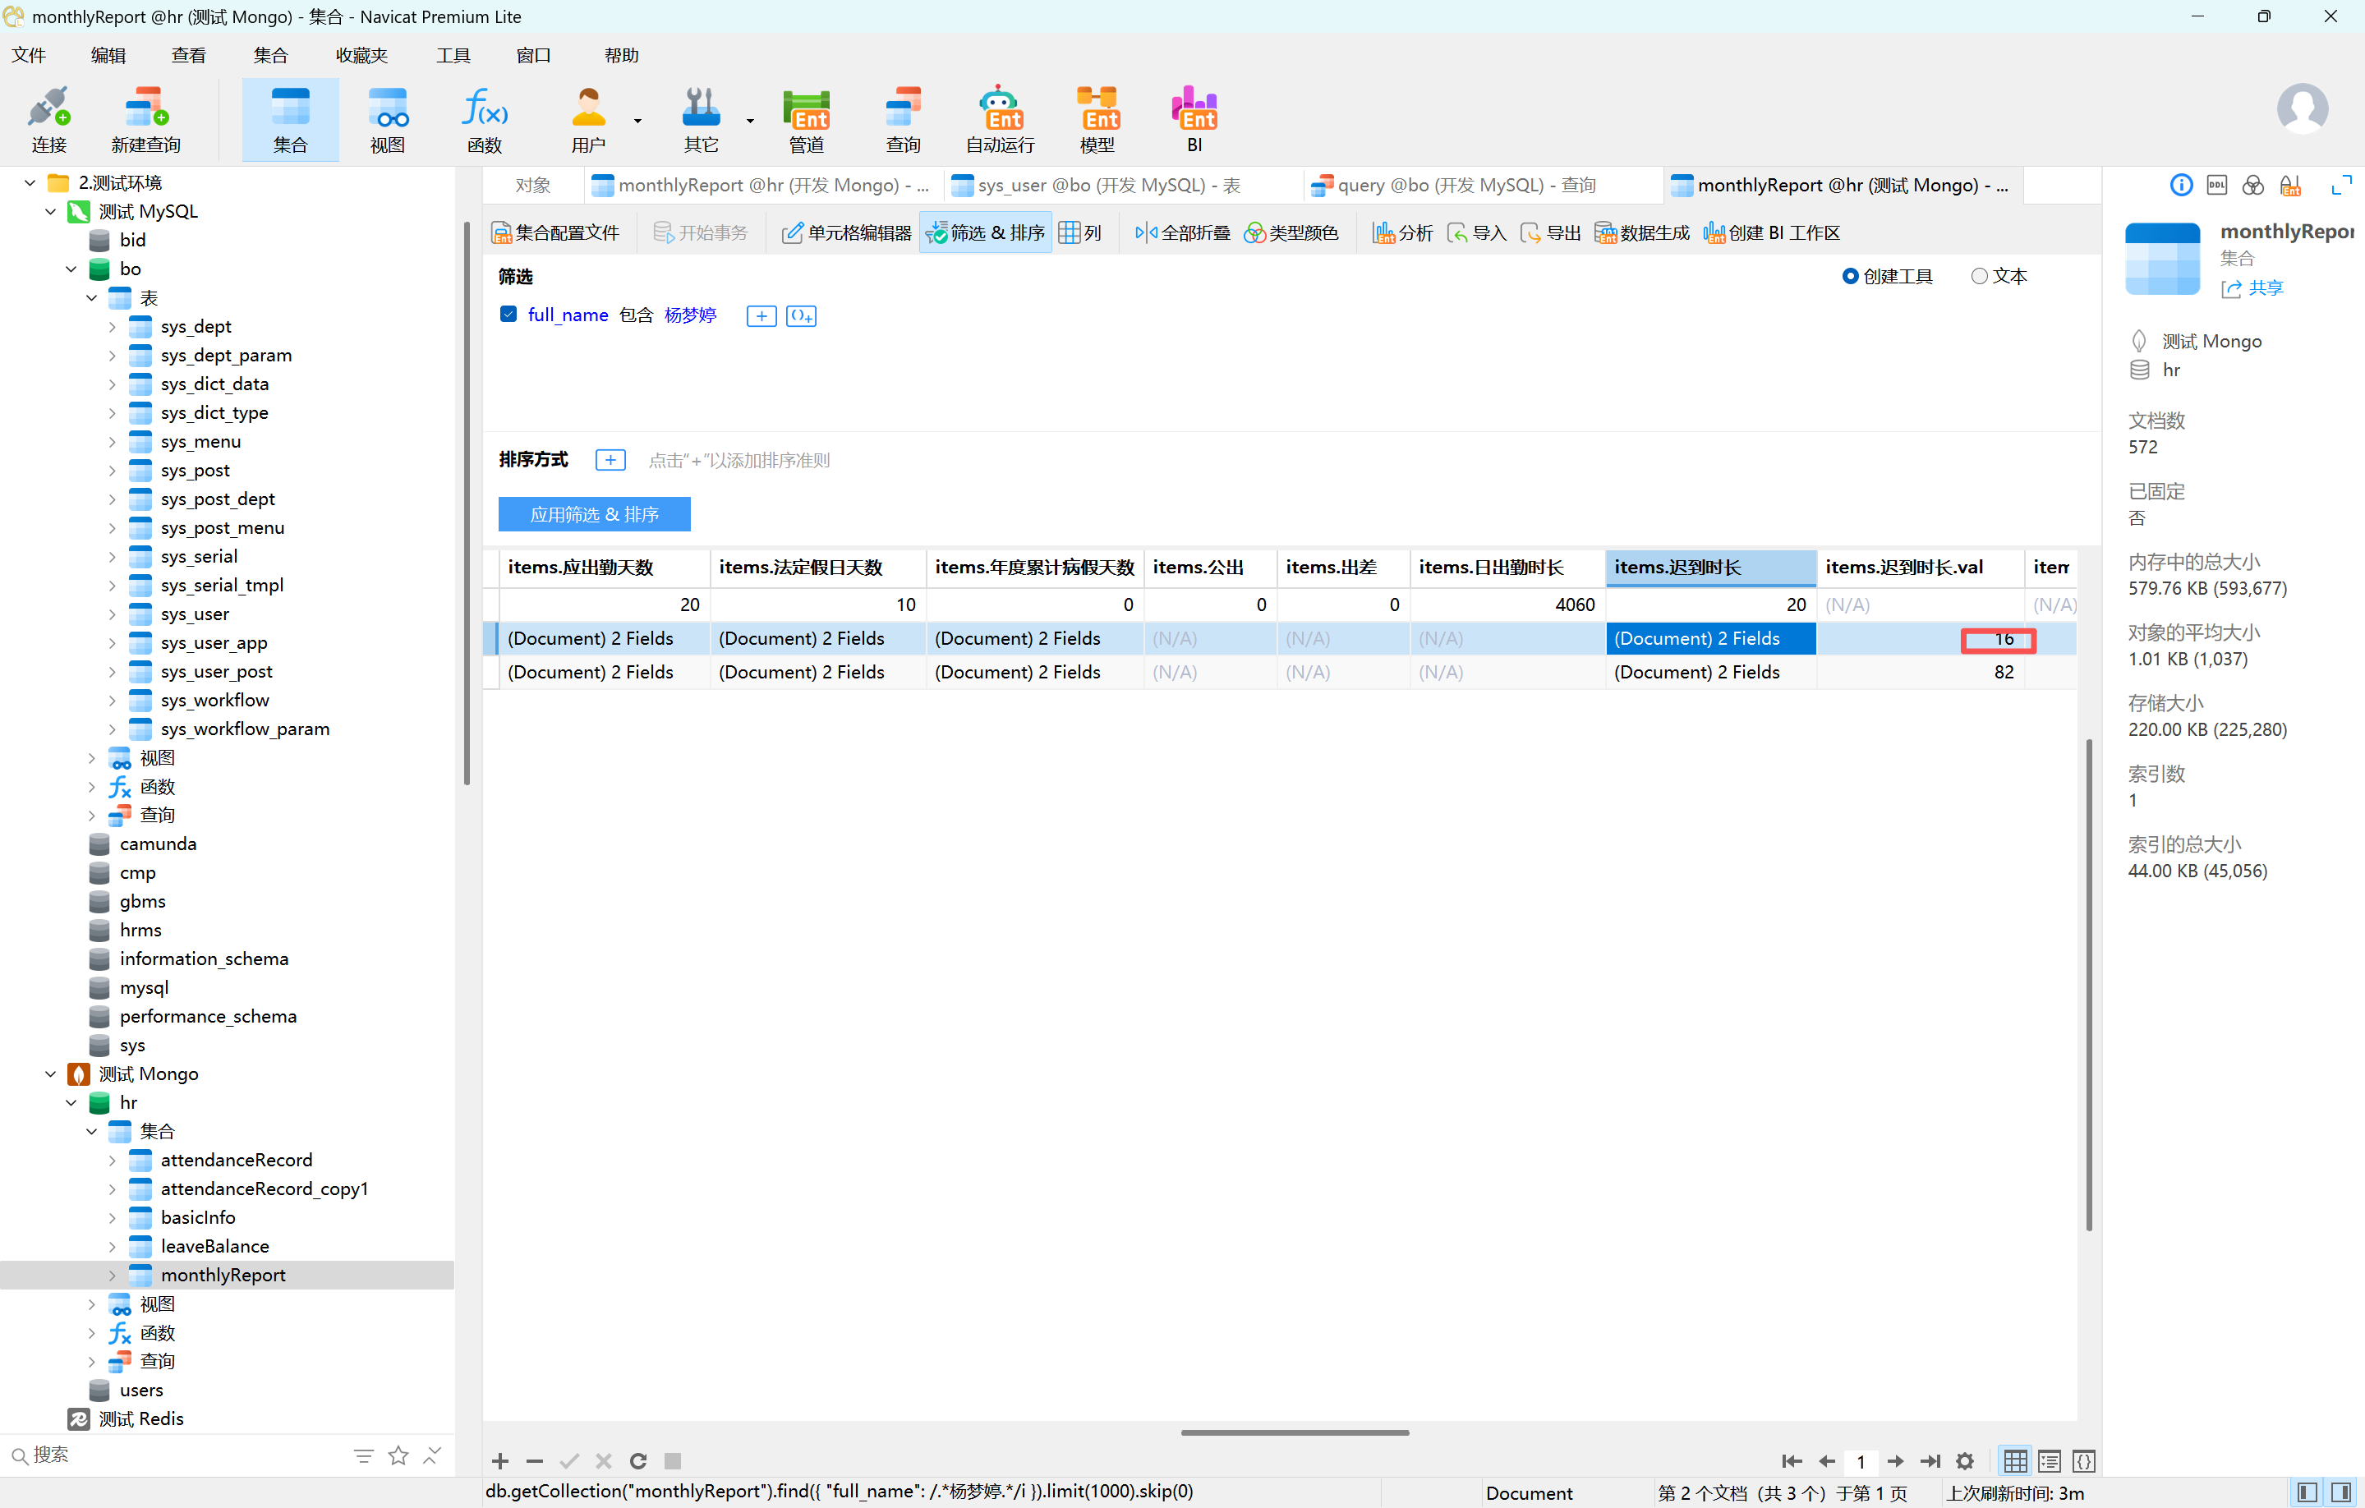Click the horizontal scrollbar under the data grid
The width and height of the screenshot is (2365, 1508).
(x=1295, y=1432)
